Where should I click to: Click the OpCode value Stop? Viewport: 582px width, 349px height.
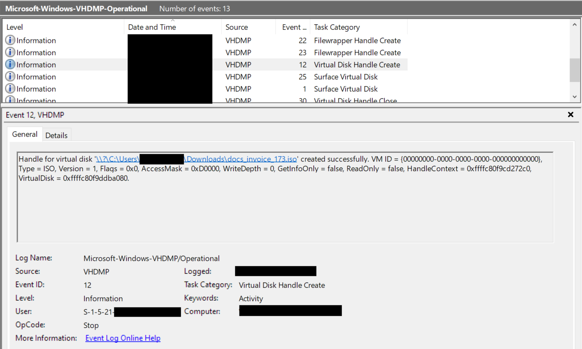(91, 325)
